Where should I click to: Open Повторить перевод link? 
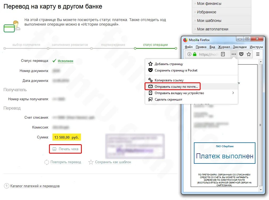66,162
